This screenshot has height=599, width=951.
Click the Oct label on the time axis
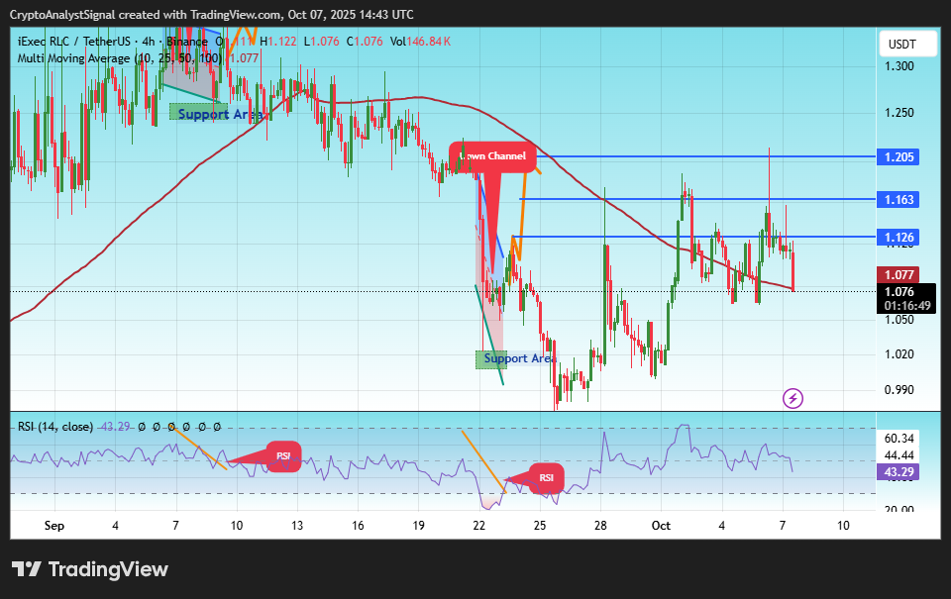coord(661,526)
